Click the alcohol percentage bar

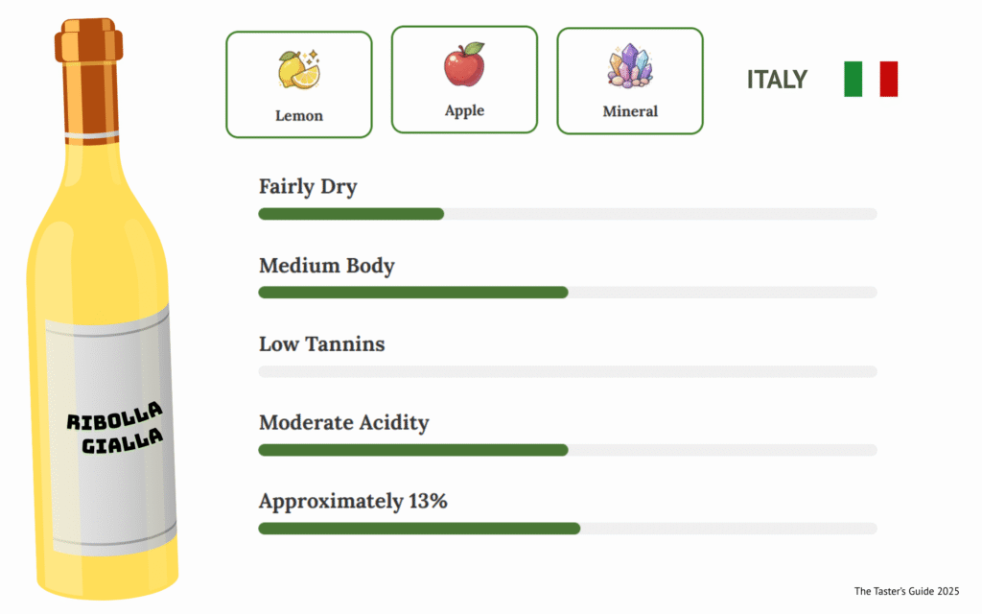pyautogui.click(x=567, y=529)
